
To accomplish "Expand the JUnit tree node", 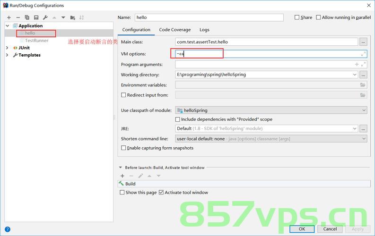I will click(7, 48).
